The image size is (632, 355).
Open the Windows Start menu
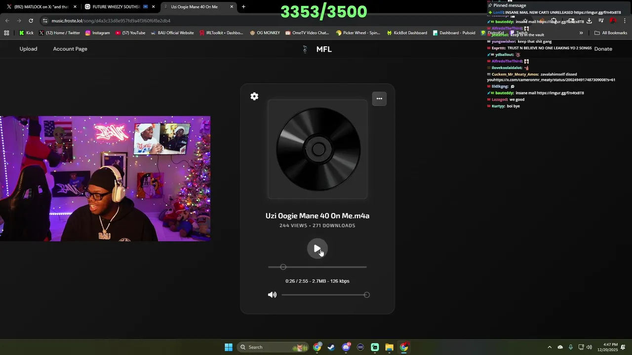pos(229,347)
